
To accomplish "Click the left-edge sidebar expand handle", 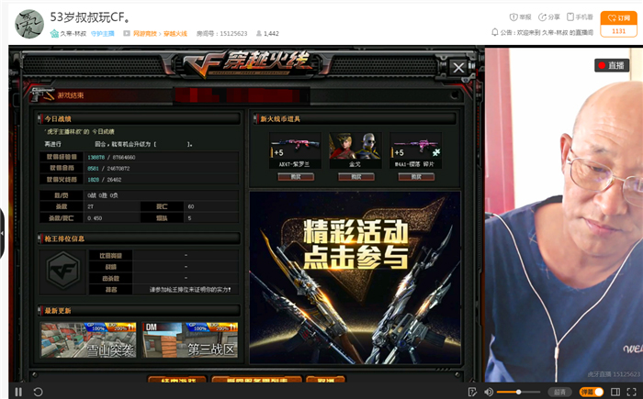I will (2, 233).
